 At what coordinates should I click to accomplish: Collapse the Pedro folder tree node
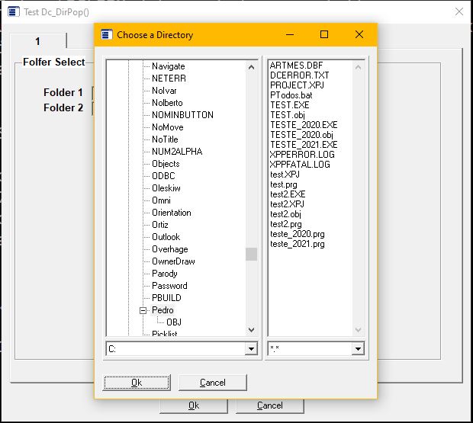click(143, 310)
